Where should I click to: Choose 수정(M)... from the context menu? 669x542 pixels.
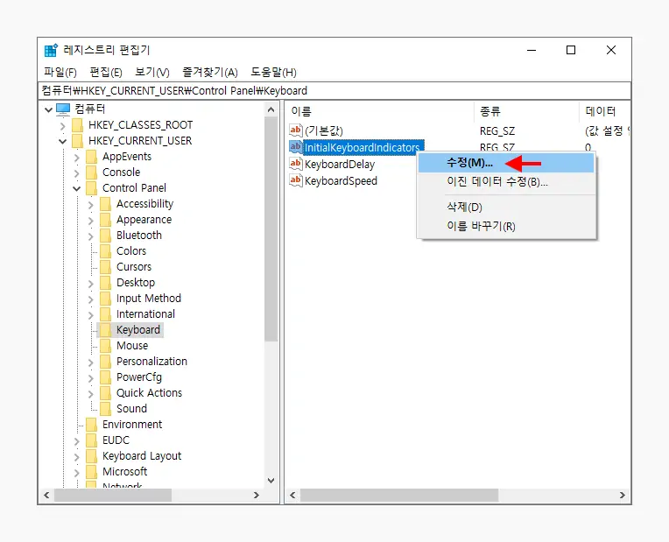coord(469,163)
